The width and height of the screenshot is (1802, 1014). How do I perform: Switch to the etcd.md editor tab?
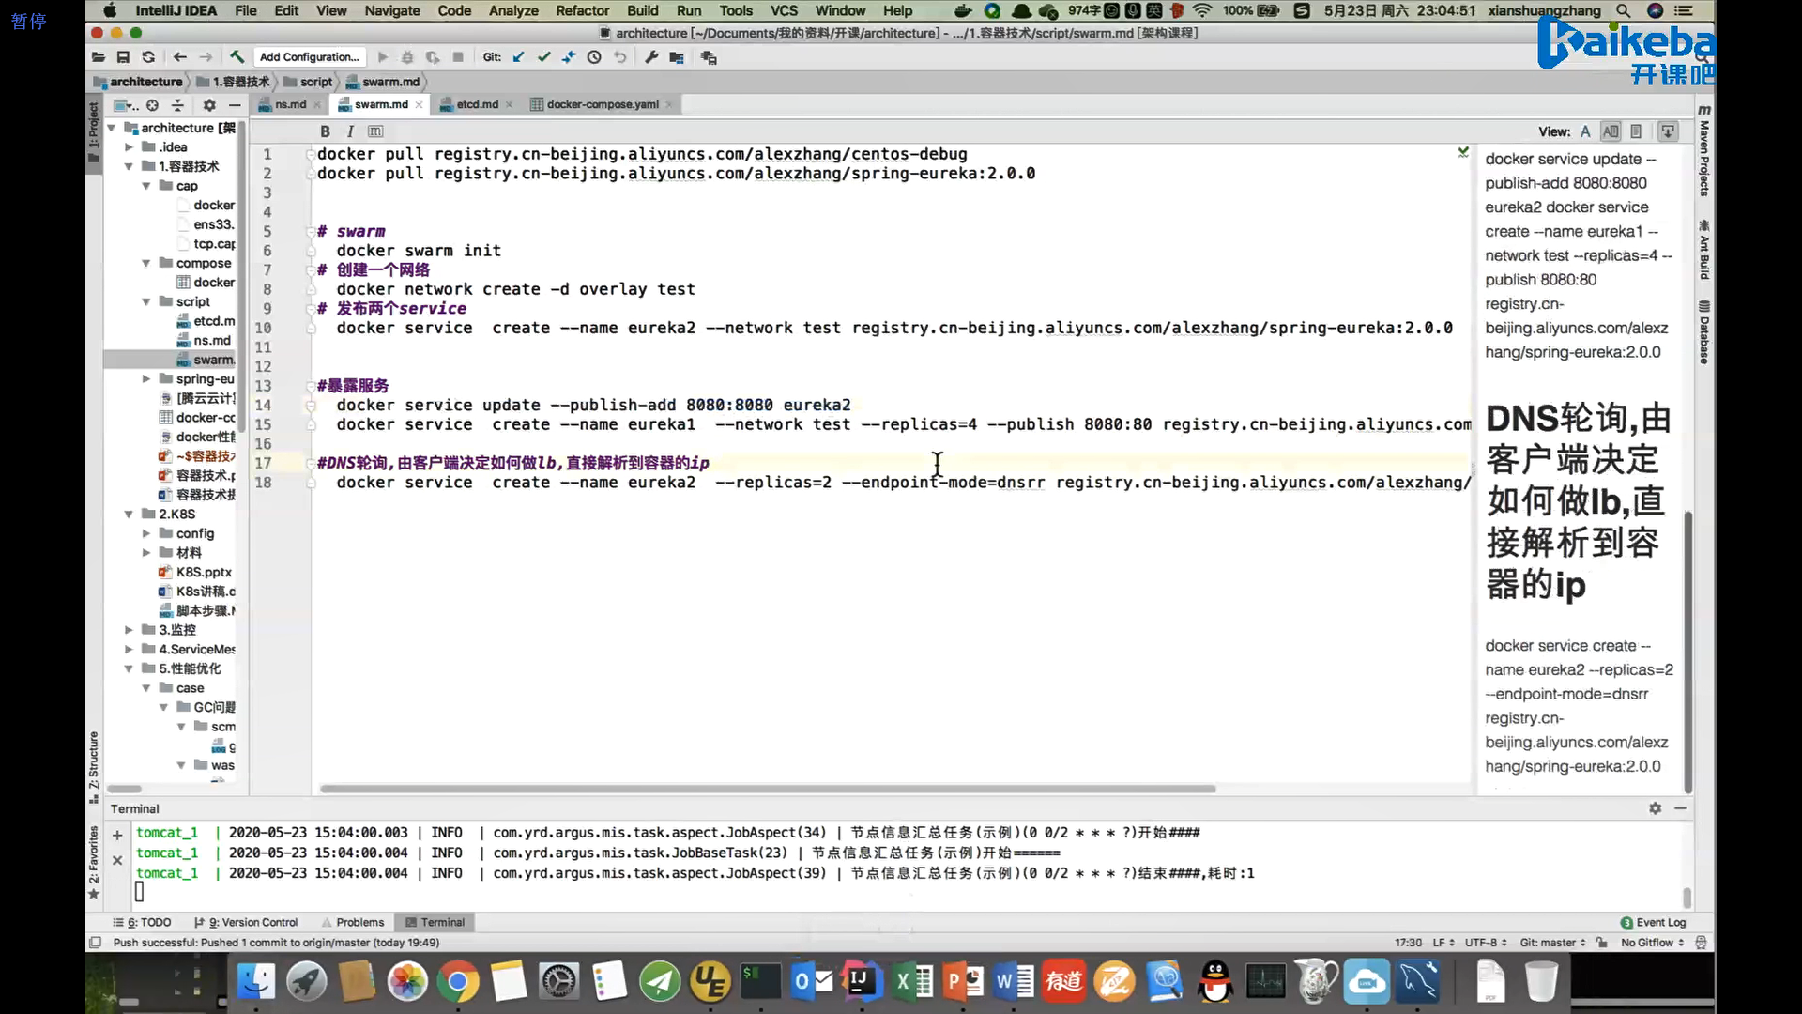pos(477,104)
